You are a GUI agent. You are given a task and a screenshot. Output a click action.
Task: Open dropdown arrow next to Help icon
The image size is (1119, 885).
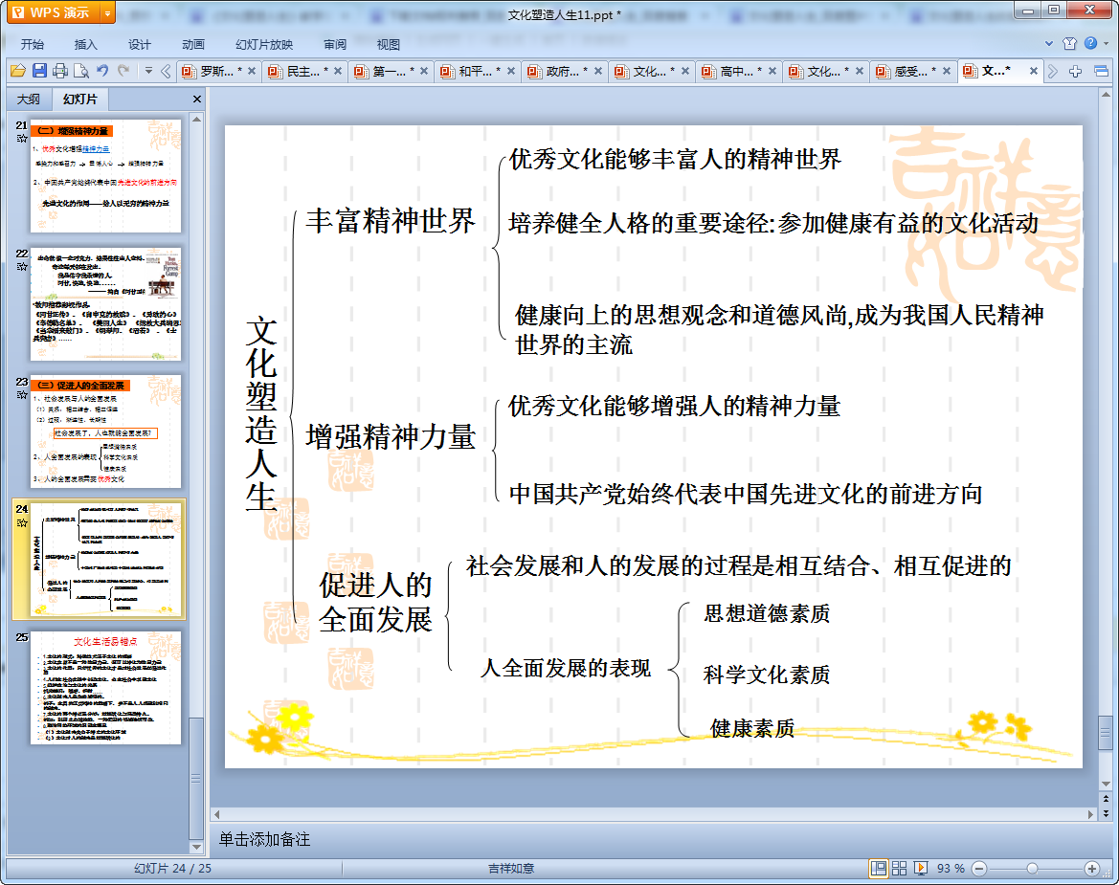1107,43
